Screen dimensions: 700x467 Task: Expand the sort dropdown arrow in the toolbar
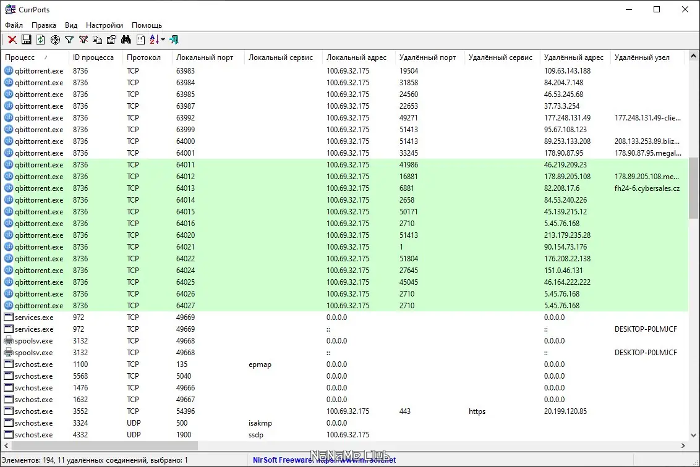[163, 40]
